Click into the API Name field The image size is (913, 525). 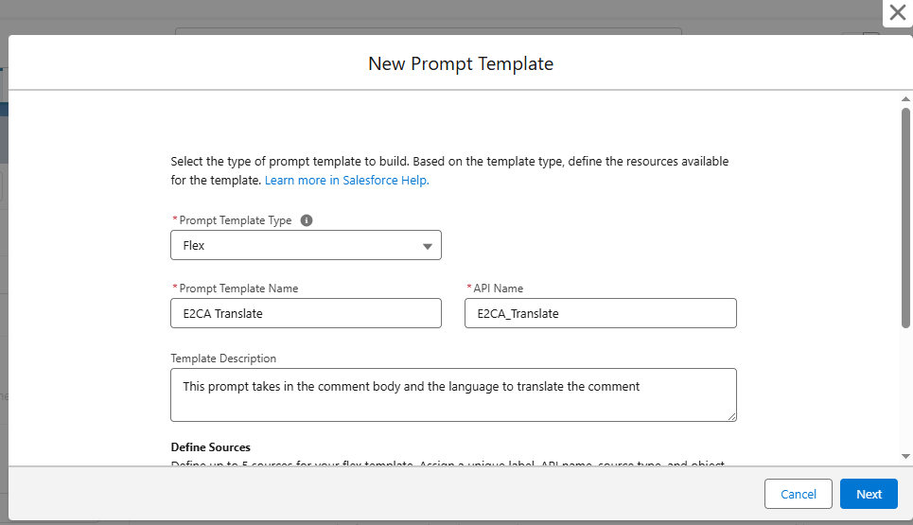coord(601,313)
